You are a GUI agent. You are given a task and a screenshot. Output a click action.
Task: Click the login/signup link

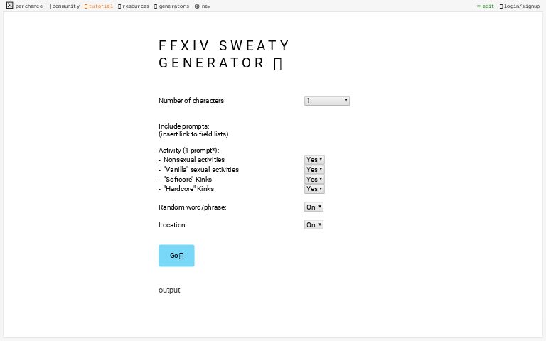(x=523, y=6)
